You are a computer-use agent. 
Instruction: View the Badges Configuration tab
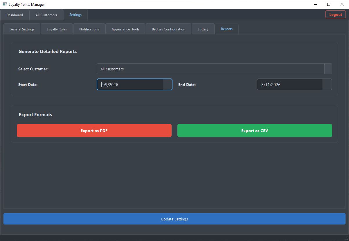168,29
